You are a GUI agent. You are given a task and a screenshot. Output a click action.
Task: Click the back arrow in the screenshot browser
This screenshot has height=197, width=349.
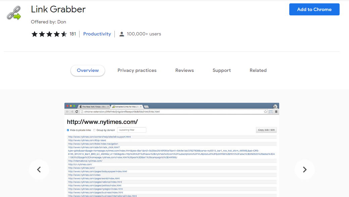[x=67, y=111]
